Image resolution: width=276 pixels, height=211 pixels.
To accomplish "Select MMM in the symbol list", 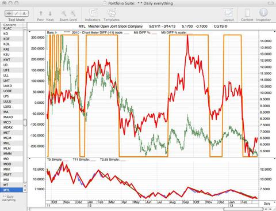I will pos(12,153).
